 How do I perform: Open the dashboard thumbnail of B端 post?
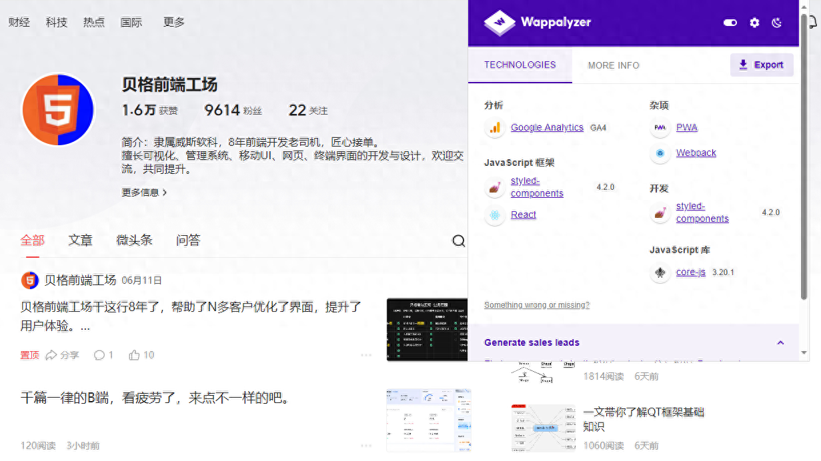point(428,421)
